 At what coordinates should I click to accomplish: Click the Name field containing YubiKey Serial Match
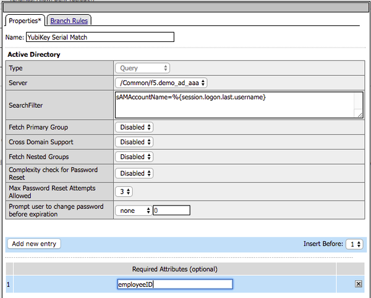click(100, 37)
